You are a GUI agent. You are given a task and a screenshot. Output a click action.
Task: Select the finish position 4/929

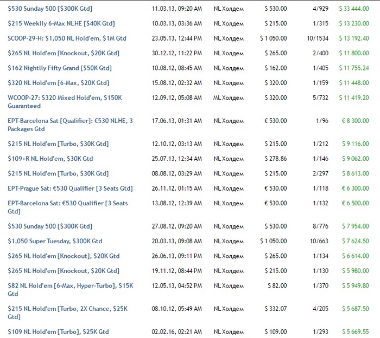point(320,9)
